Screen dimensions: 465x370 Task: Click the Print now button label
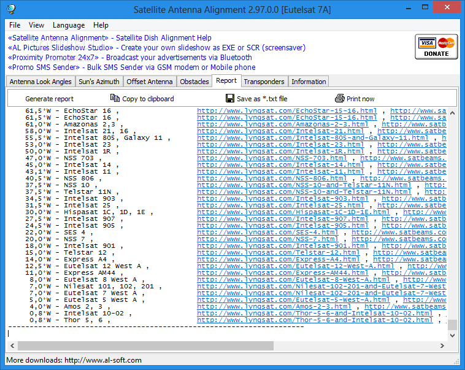pyautogui.click(x=360, y=99)
